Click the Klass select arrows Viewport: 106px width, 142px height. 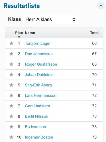pos(74,20)
